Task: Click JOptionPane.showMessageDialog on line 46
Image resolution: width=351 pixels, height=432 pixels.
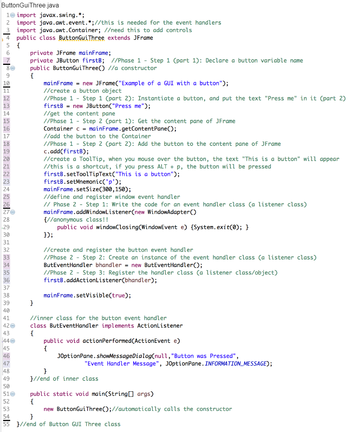Action: [106, 356]
